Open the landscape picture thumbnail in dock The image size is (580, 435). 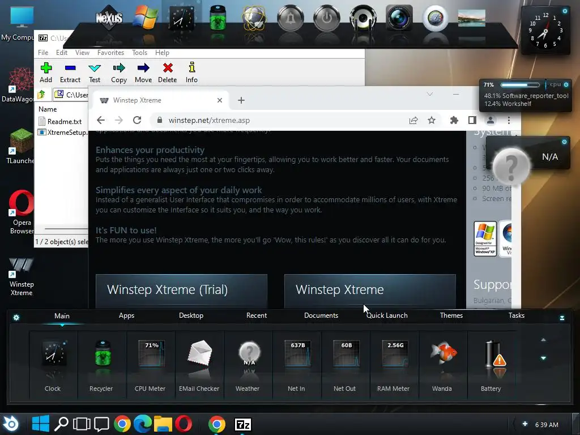click(x=472, y=18)
